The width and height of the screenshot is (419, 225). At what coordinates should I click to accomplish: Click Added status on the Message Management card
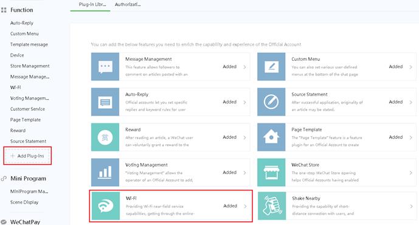tap(229, 66)
